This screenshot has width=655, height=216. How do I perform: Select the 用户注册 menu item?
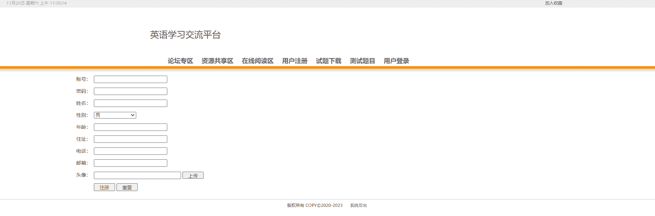(x=295, y=61)
